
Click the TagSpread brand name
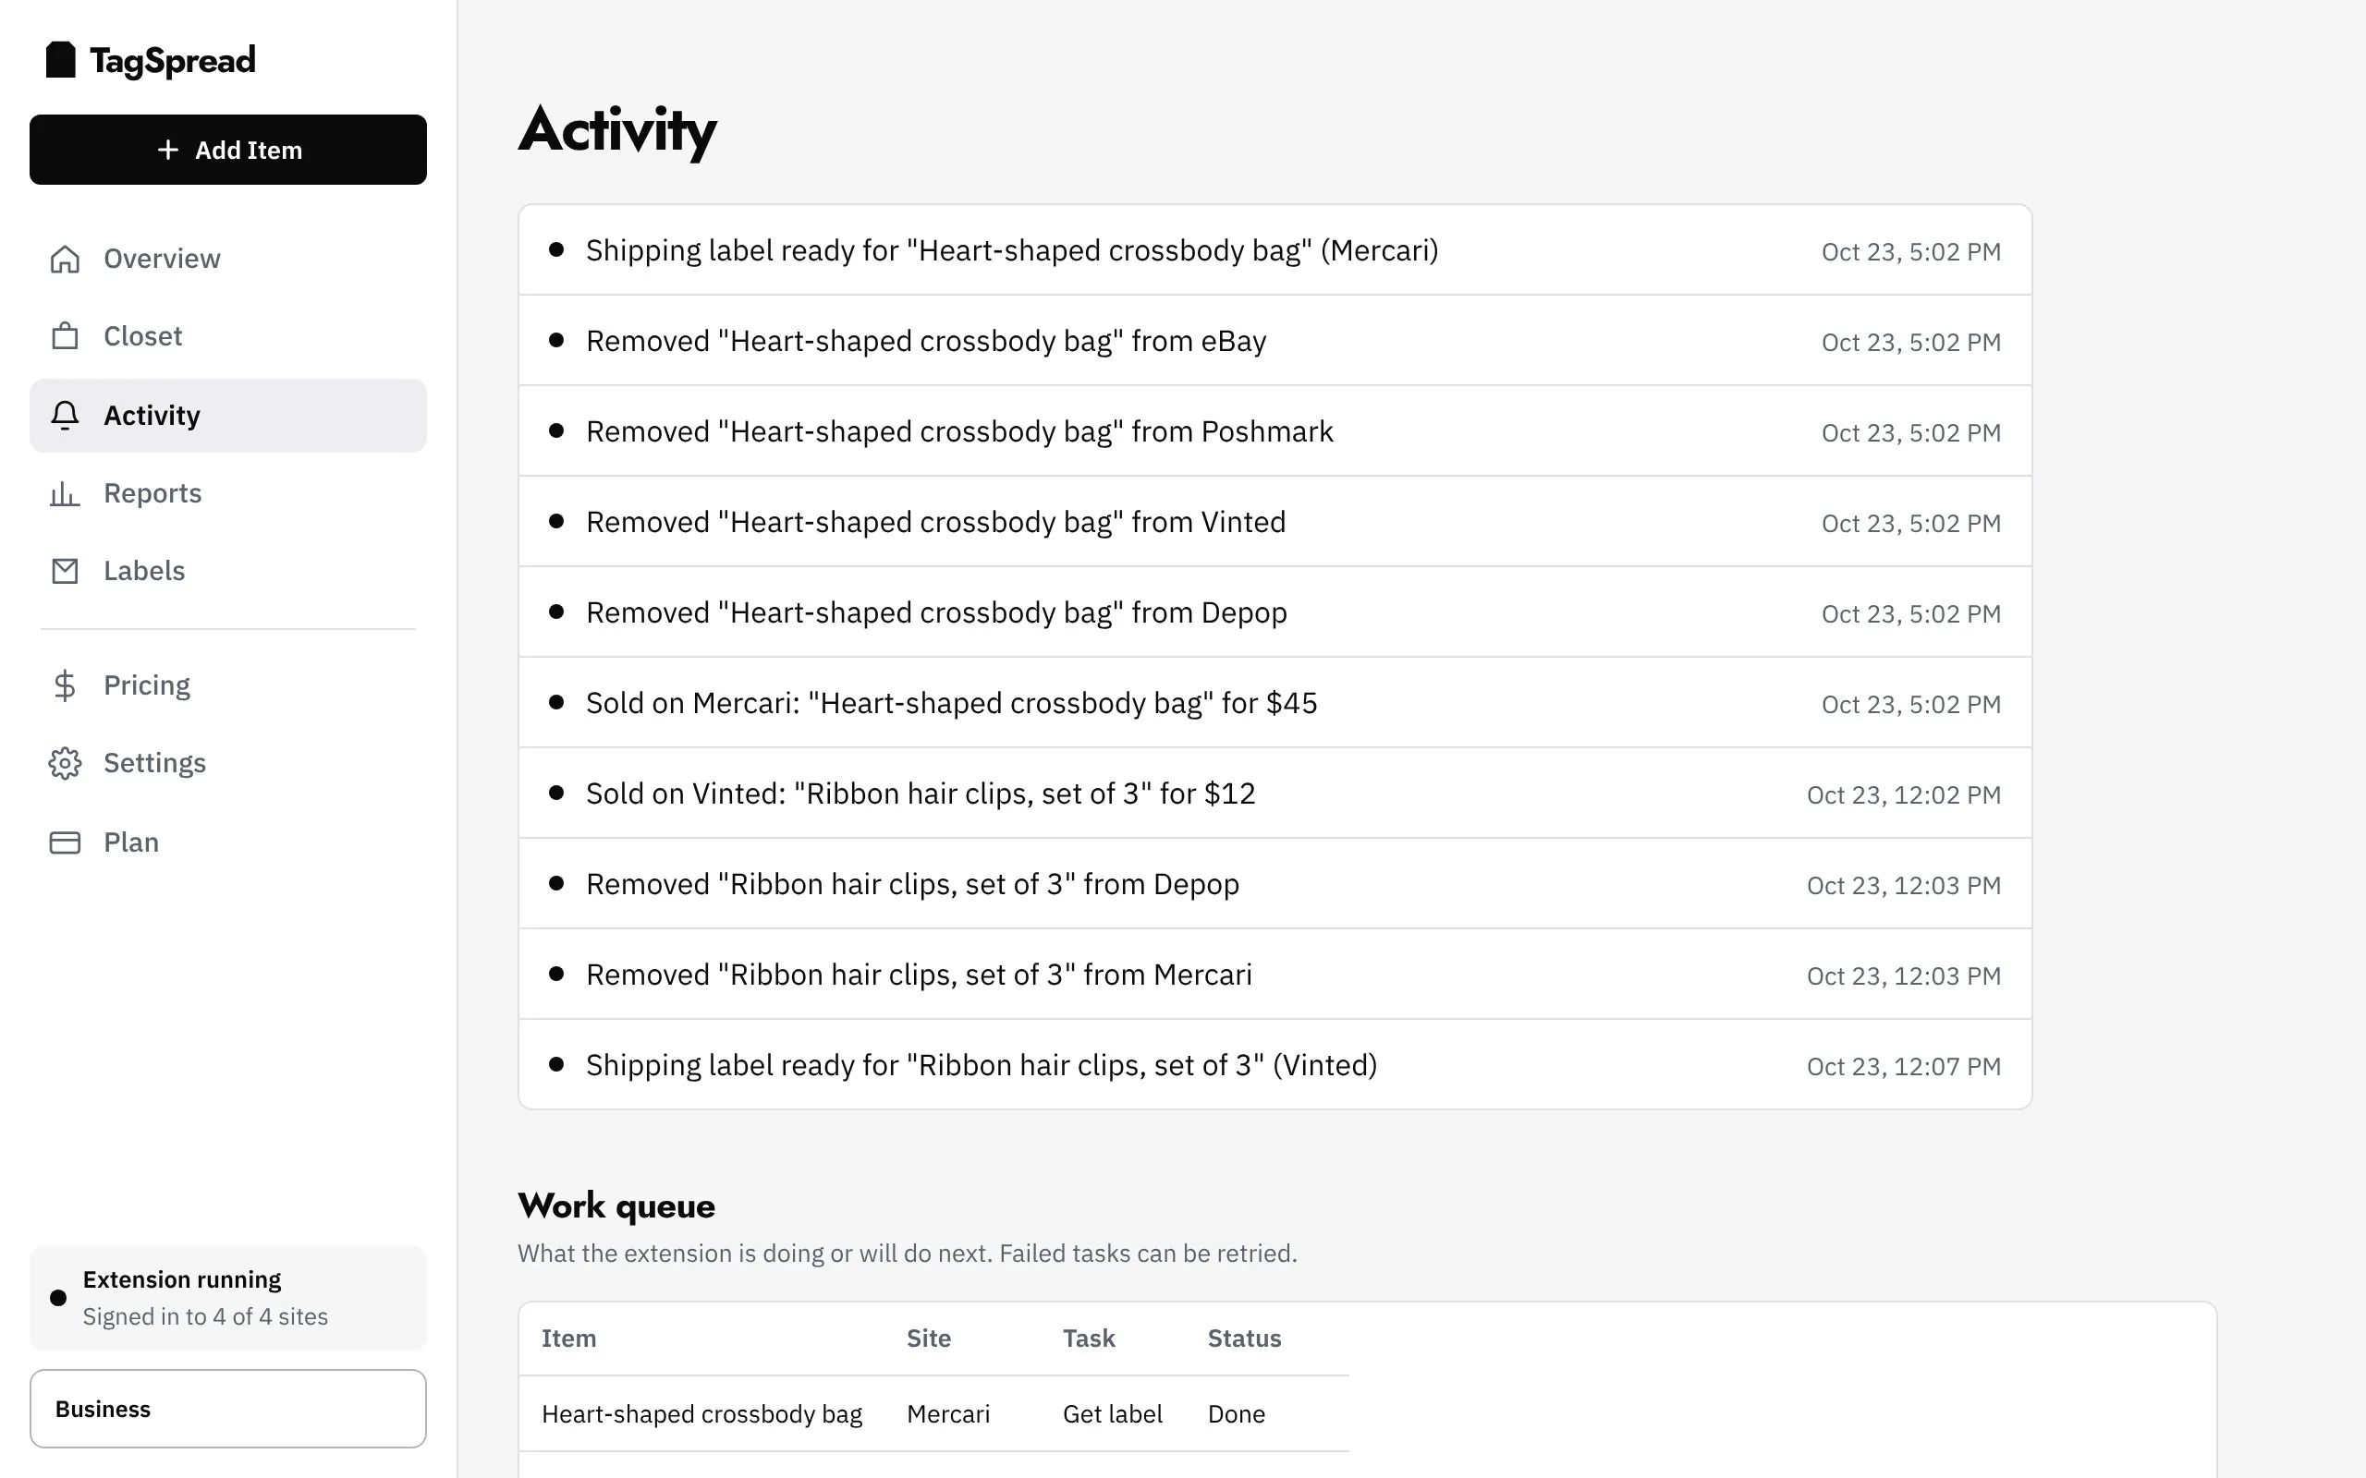point(172,61)
